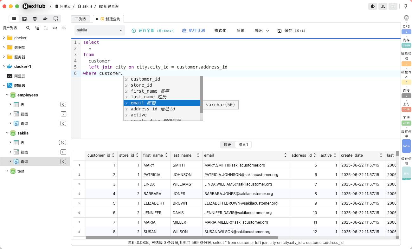
Task: Click the horizontal scrollbar of results table
Action: [x=182, y=238]
